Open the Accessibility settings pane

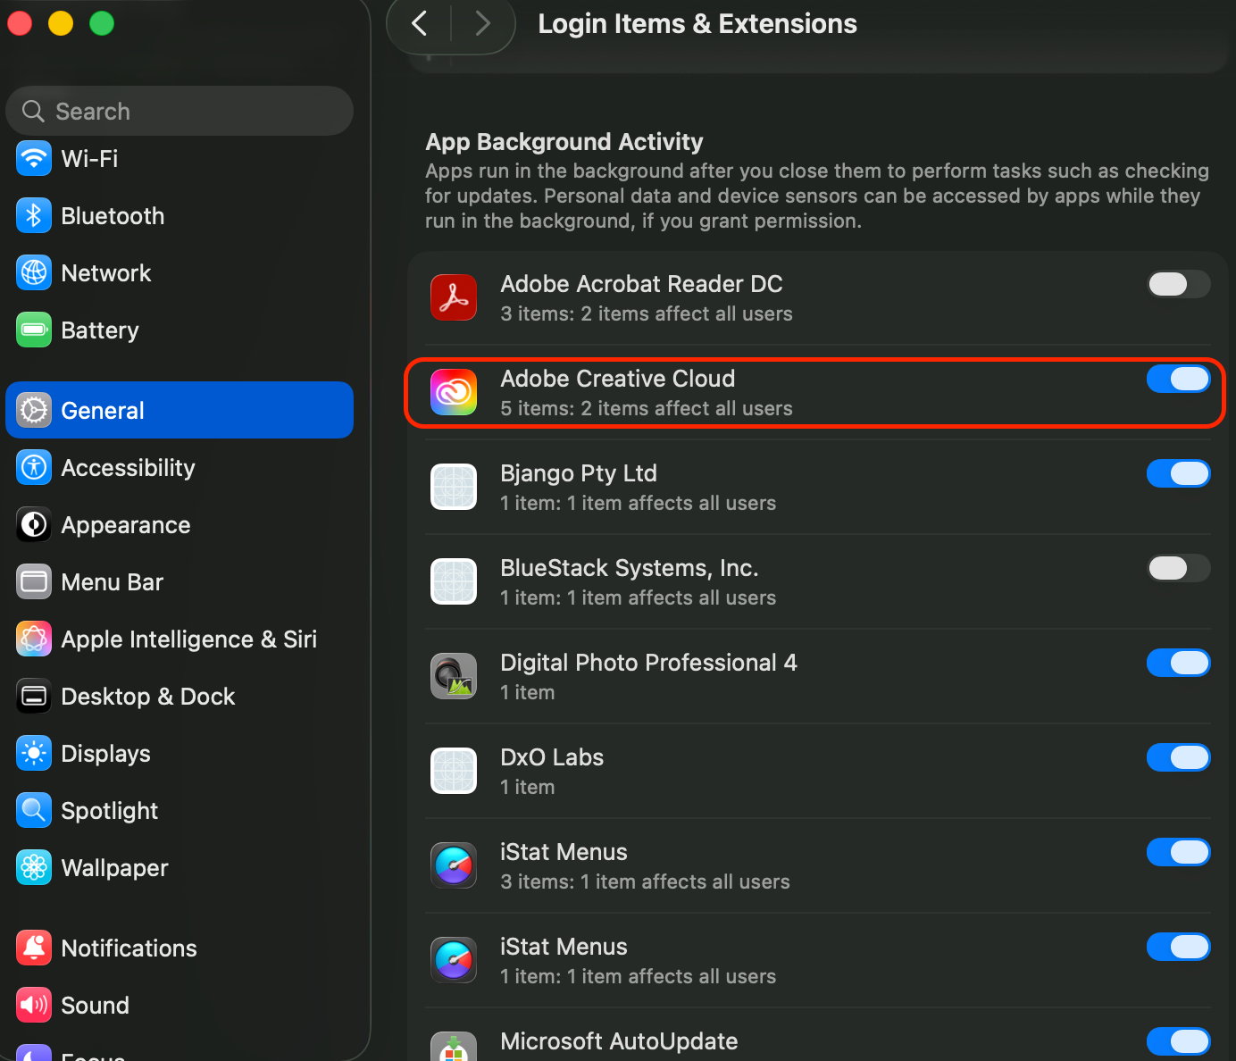(x=128, y=468)
